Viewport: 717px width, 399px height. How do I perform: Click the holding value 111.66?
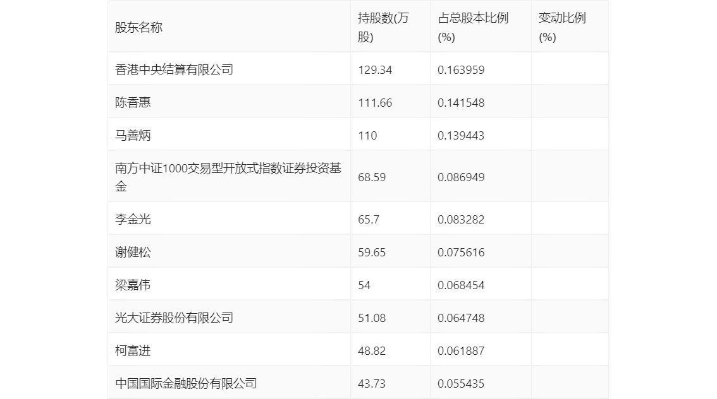tap(375, 103)
